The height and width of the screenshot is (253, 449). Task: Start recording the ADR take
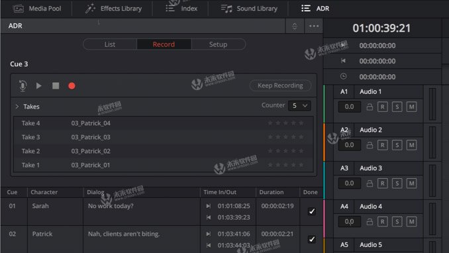tap(72, 86)
